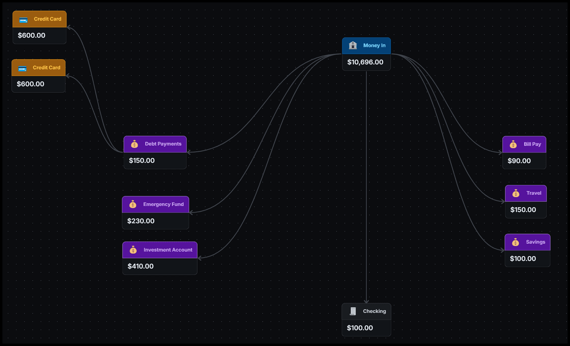Select the Bill Pay money bag icon
The image size is (570, 346).
[x=513, y=145]
